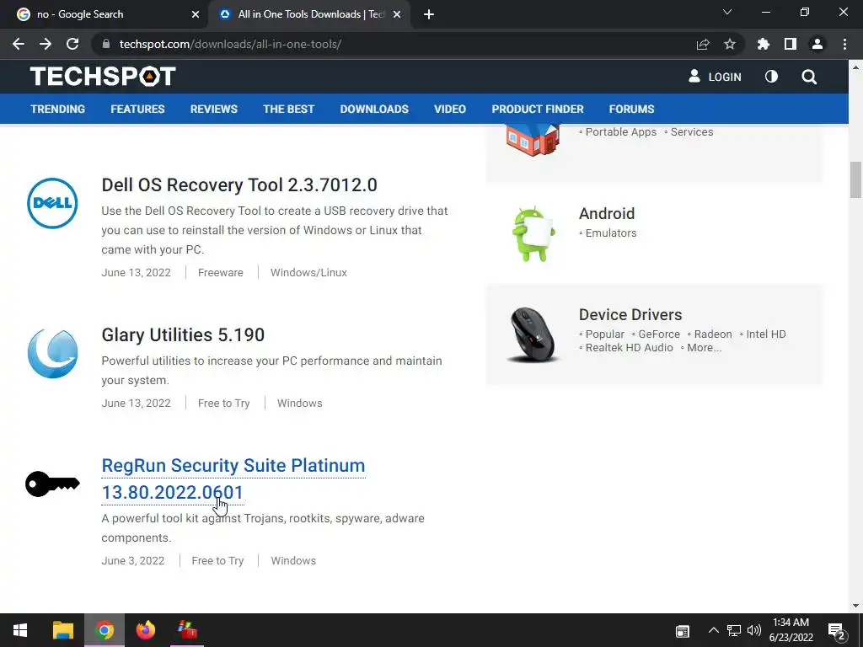Viewport: 863px width, 647px height.
Task: Open the Services link
Action: pos(692,132)
